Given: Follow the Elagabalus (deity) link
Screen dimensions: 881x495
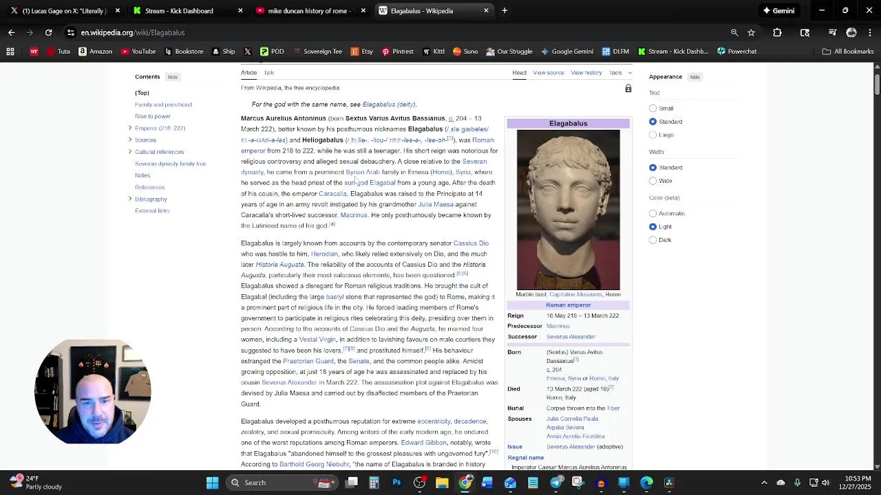Looking at the screenshot, I should coord(389,104).
